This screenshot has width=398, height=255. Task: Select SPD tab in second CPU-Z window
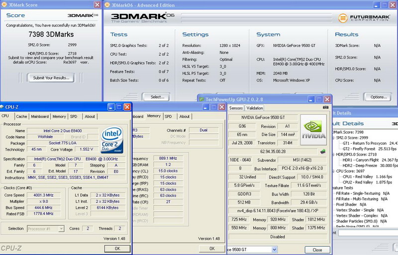[168, 116]
